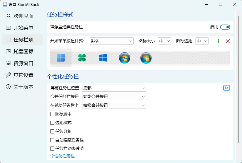Image resolution: width=242 pixels, height=163 pixels.
Task: Go to the 欢迎界面 page
Action: coord(22,16)
